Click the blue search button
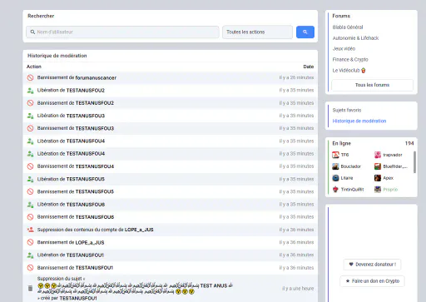 click(x=305, y=32)
